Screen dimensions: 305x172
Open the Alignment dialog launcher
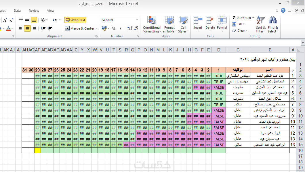coord(96,36)
